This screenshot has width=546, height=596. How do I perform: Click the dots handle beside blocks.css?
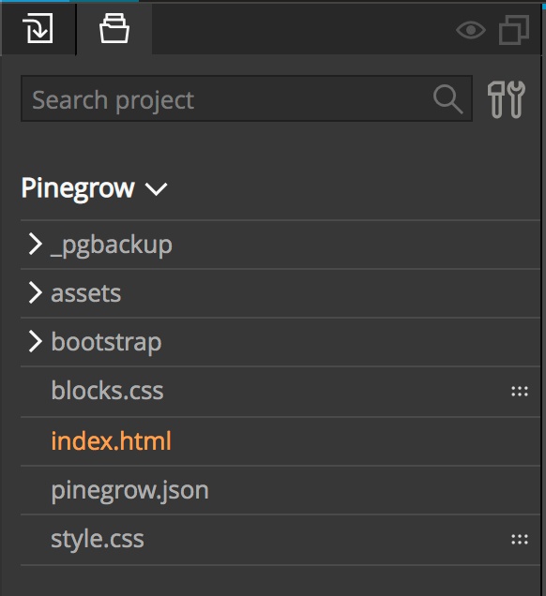520,391
